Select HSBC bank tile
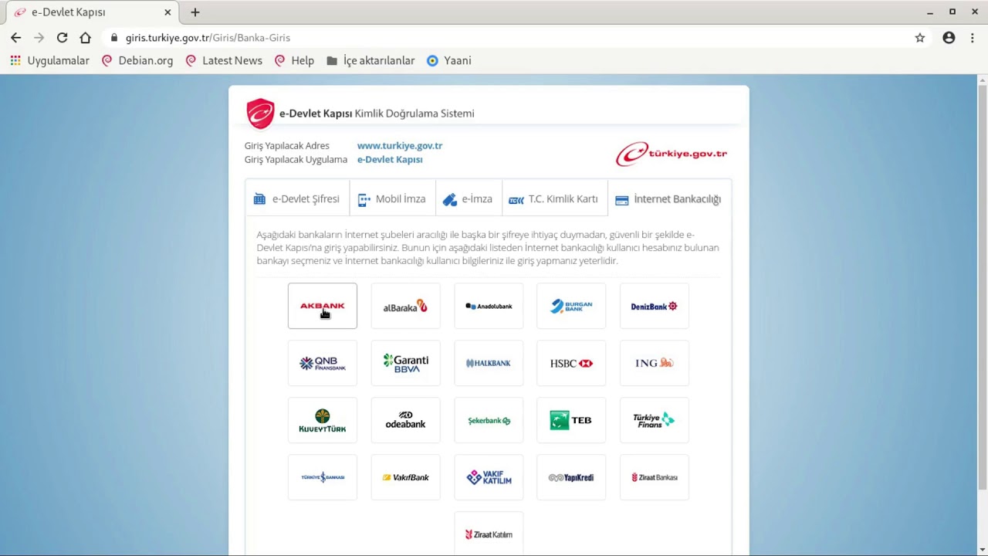The width and height of the screenshot is (988, 556). (x=571, y=363)
